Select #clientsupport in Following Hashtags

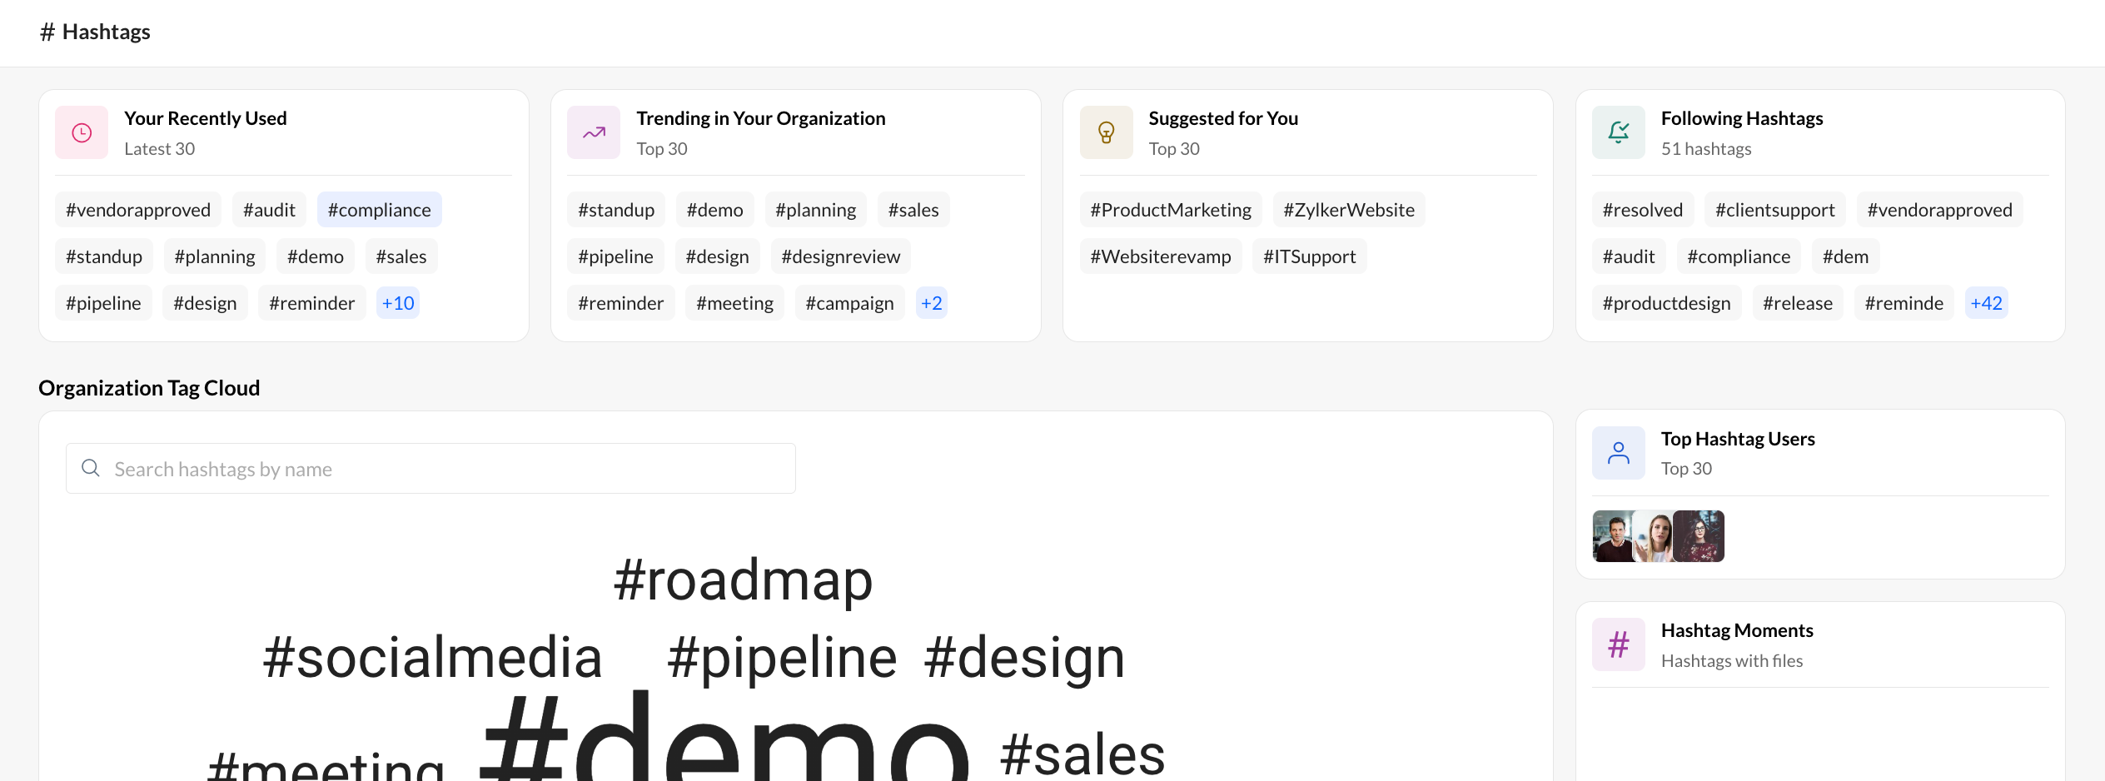coord(1775,210)
